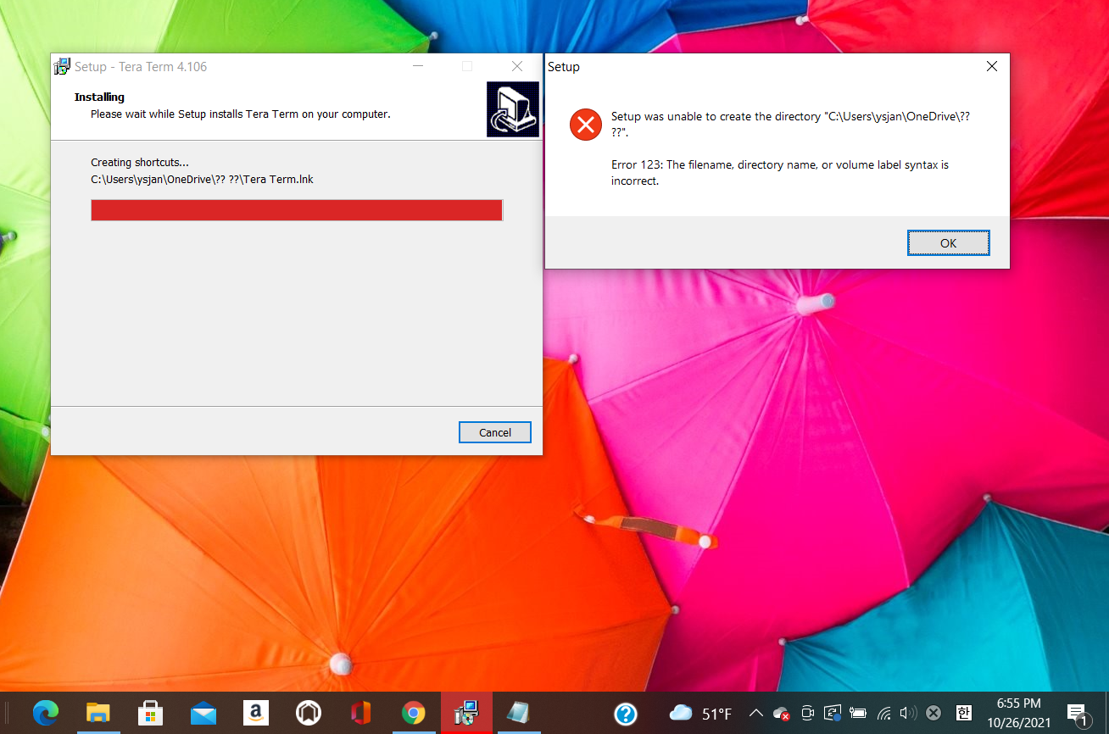This screenshot has height=734, width=1109.
Task: Show hidden system tray icons
Action: (755, 714)
